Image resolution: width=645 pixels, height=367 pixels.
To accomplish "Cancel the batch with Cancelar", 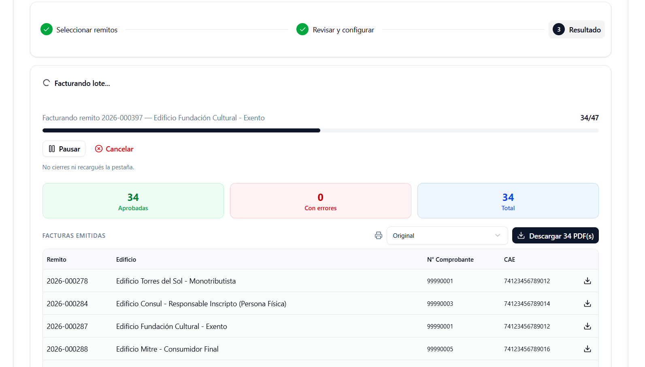I will point(114,149).
